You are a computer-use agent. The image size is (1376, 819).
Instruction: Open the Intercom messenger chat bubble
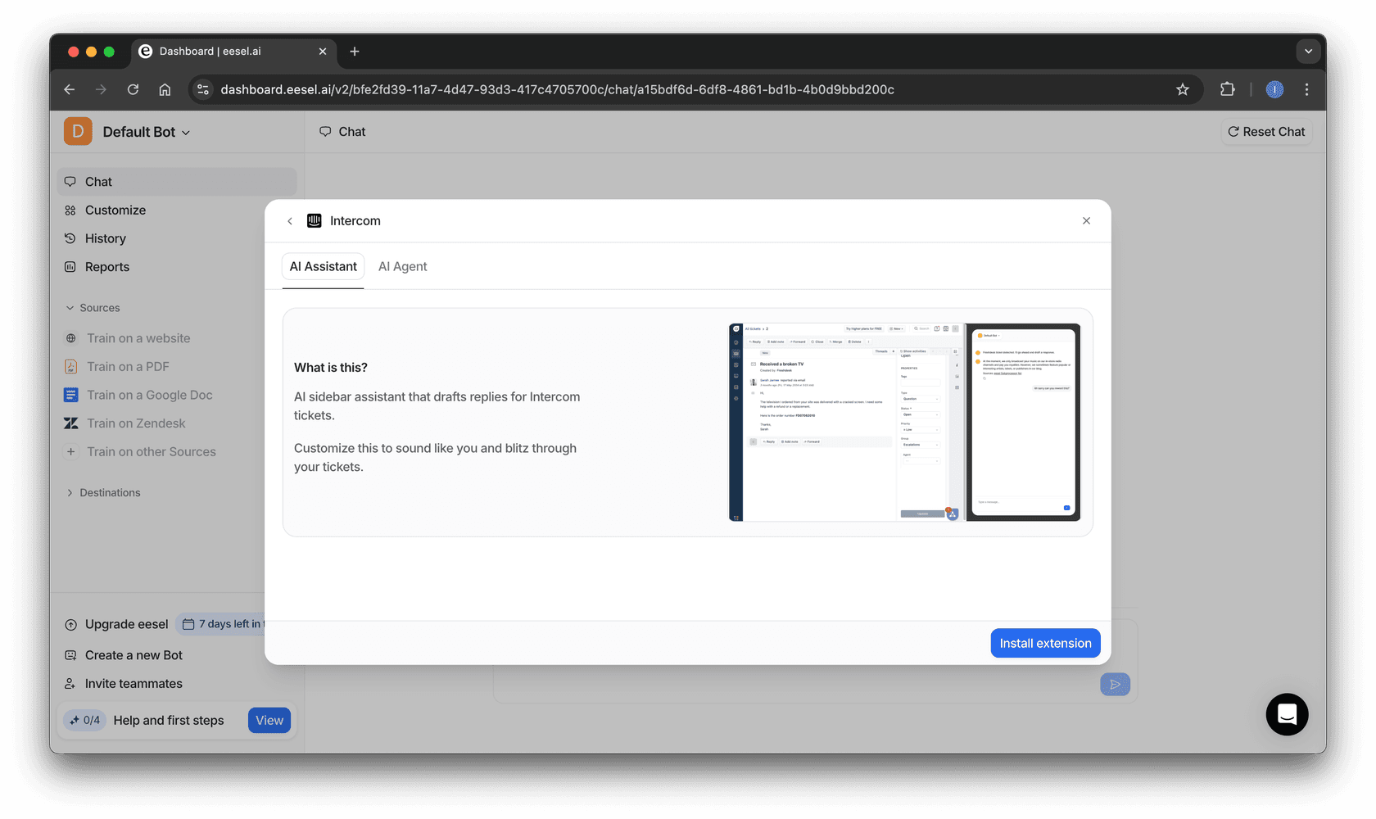click(1287, 714)
